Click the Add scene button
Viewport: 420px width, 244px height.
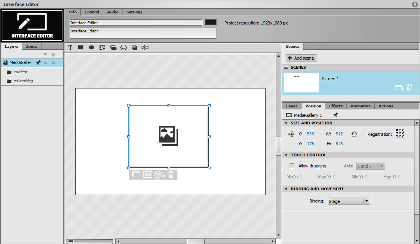301,58
